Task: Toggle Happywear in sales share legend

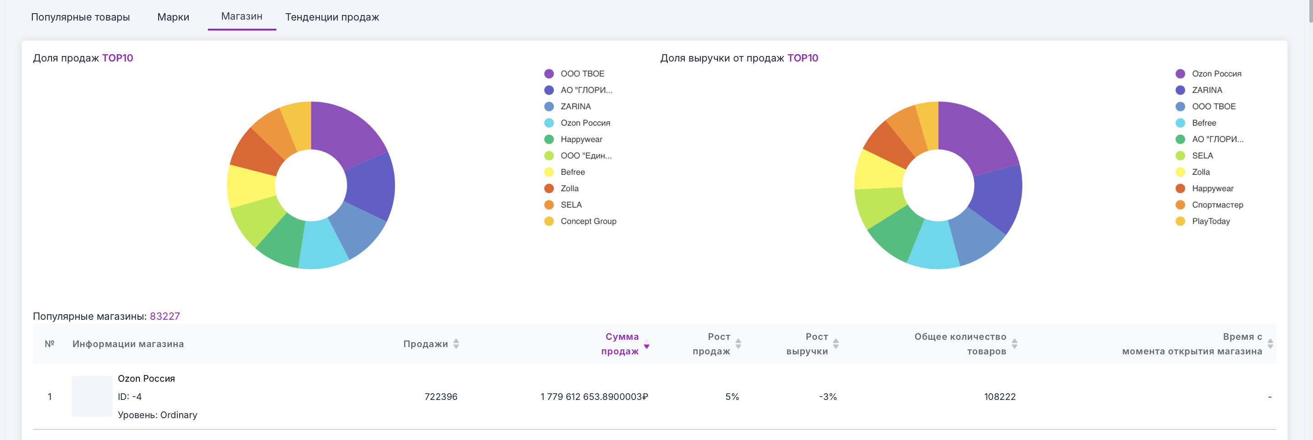Action: (x=574, y=139)
